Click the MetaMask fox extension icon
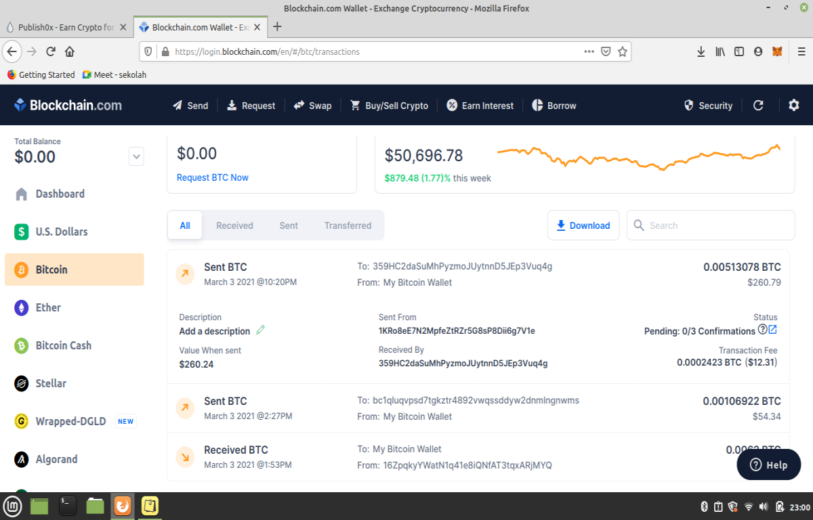The width and height of the screenshot is (813, 520). tap(777, 51)
